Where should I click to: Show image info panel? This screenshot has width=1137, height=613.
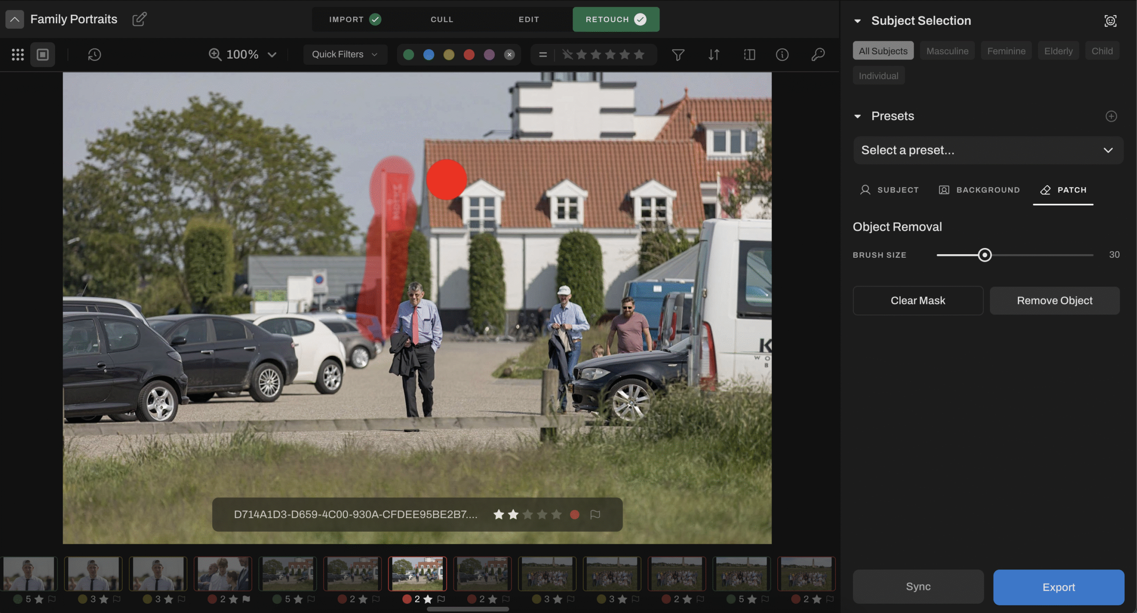[782, 55]
